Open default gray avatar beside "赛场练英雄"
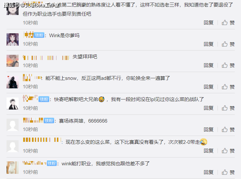This screenshot has width=241, height=179. [x=12, y=125]
